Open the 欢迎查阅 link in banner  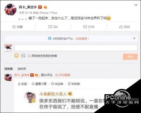coord(82,38)
